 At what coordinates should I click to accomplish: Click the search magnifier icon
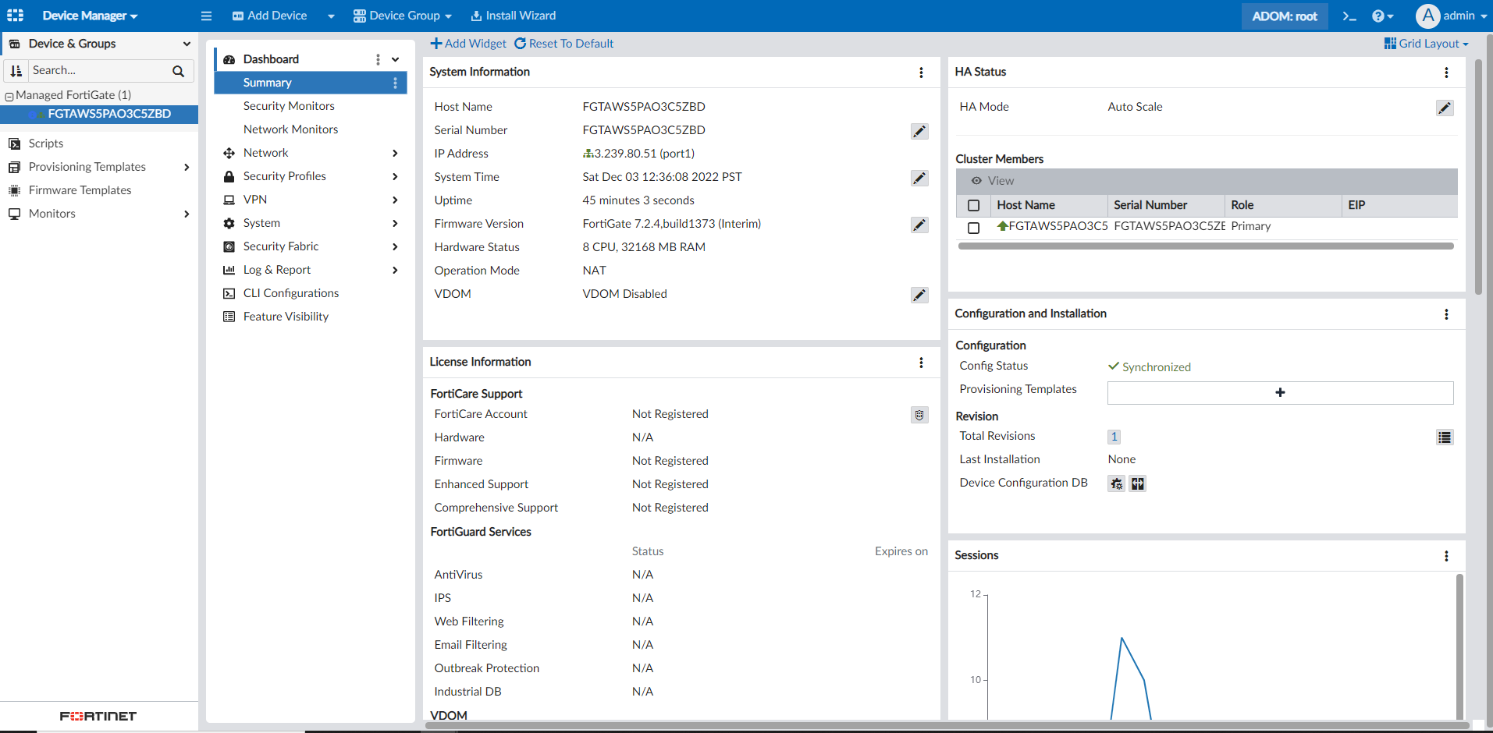178,71
